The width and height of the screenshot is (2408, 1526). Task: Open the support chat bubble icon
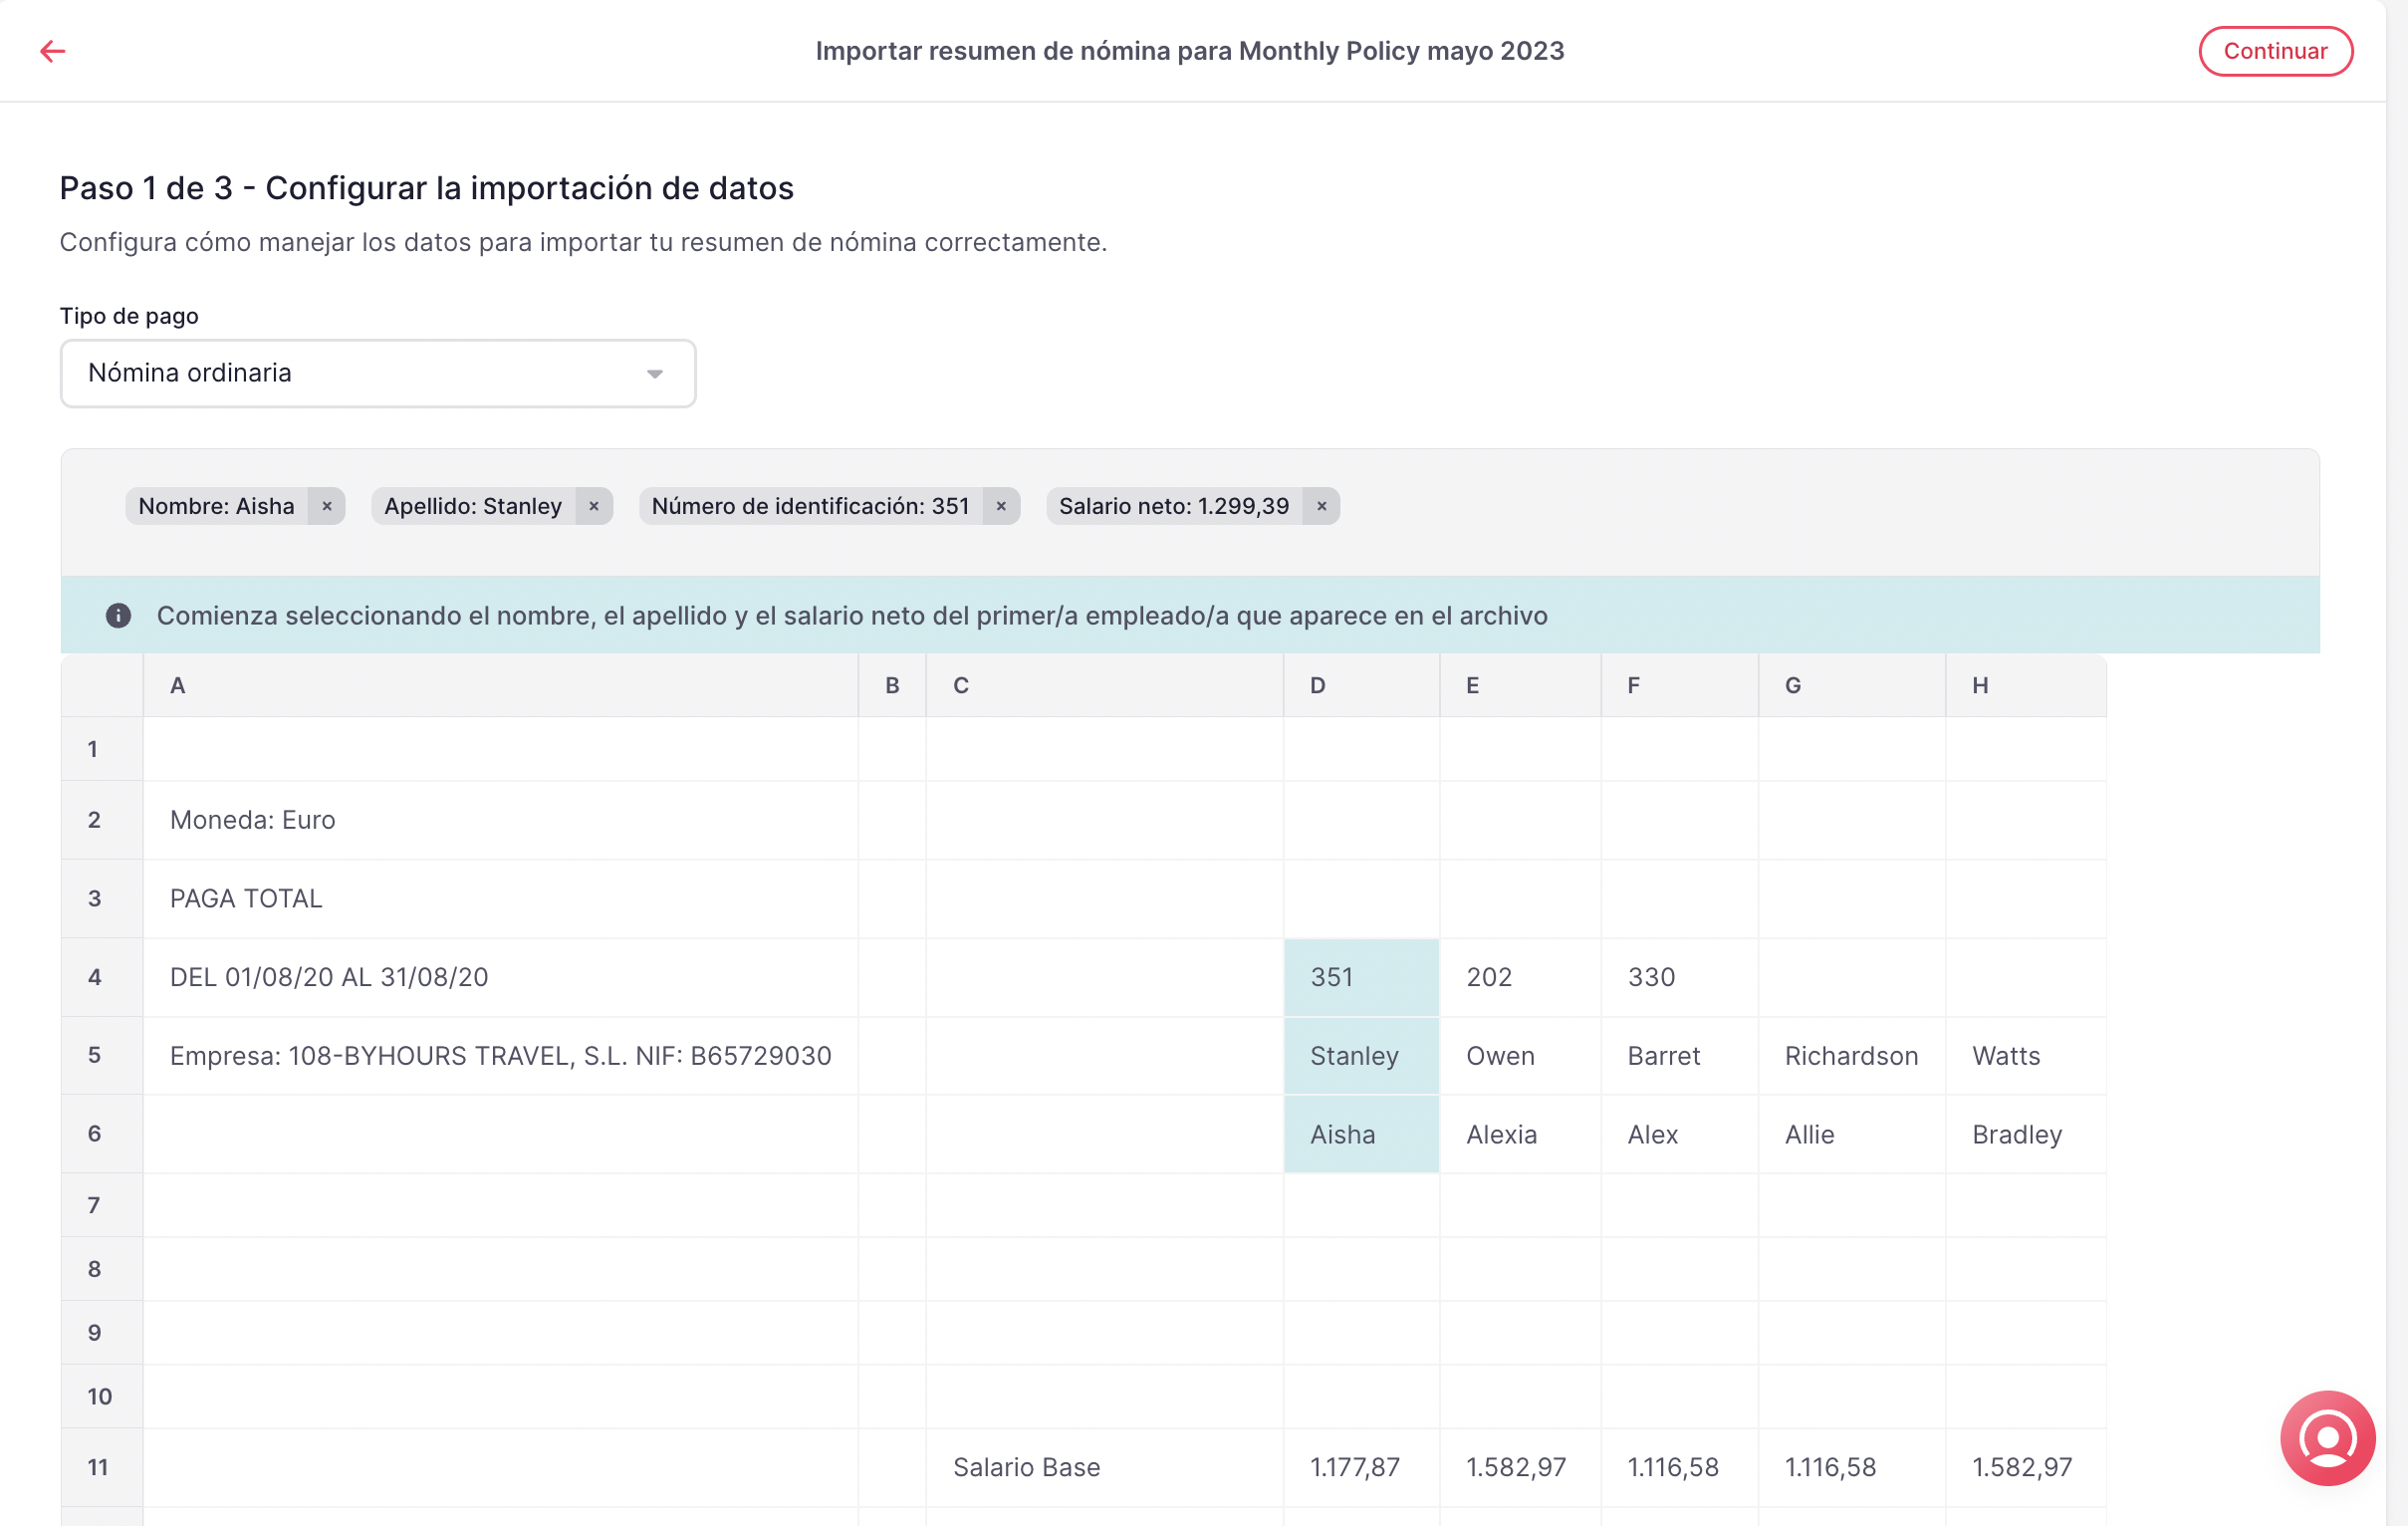pyautogui.click(x=2327, y=1438)
